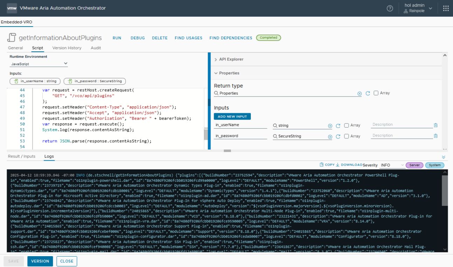Refresh the in_userName type field
This screenshot has height=267, width=453.
point(338,126)
